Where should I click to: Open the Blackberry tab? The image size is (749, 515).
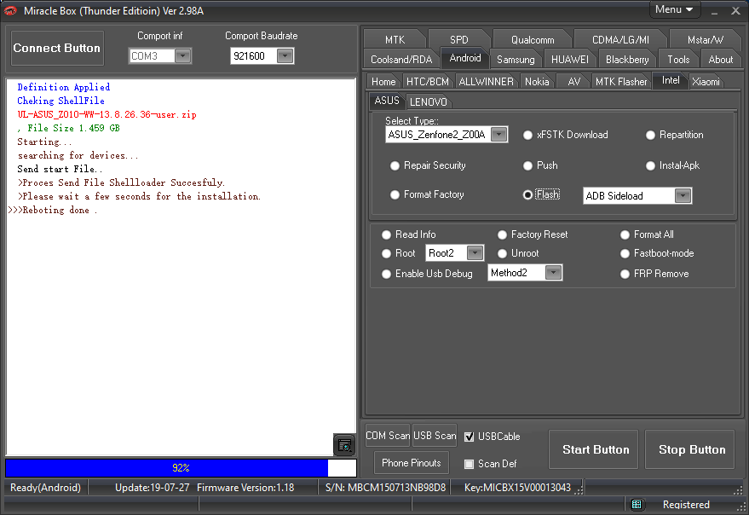coord(626,60)
